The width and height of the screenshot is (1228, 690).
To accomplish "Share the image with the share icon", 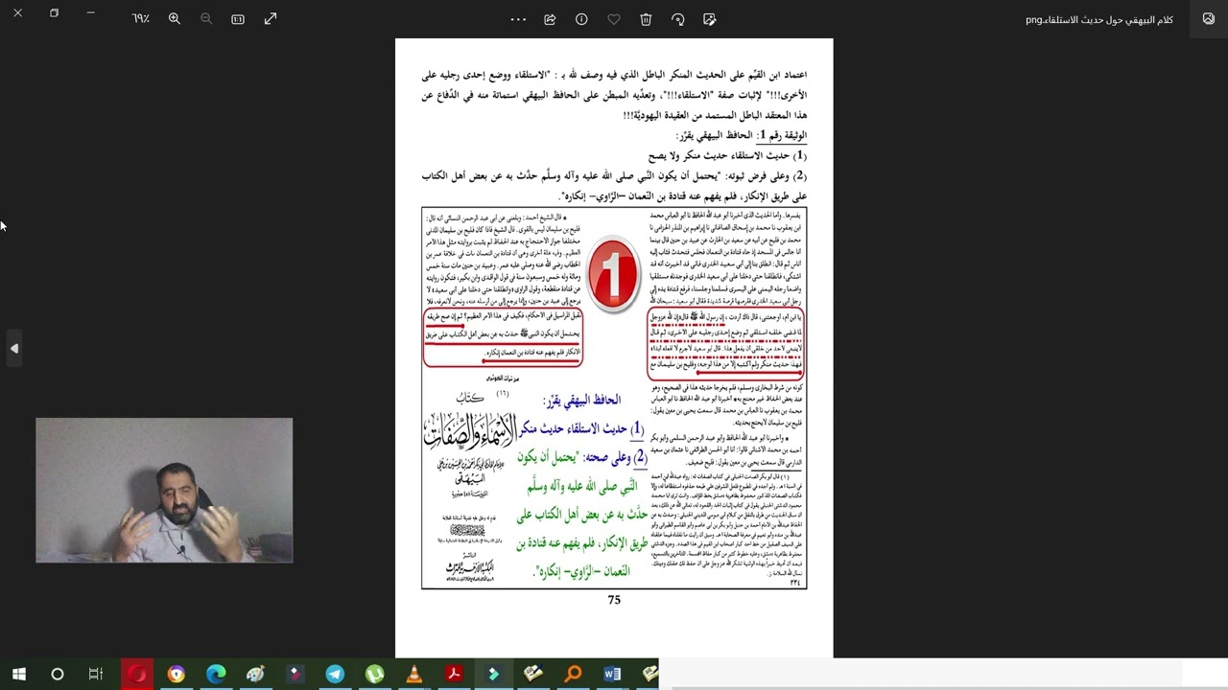I will pos(550,19).
